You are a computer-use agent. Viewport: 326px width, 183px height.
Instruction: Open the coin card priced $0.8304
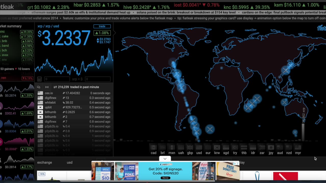pos(17,127)
